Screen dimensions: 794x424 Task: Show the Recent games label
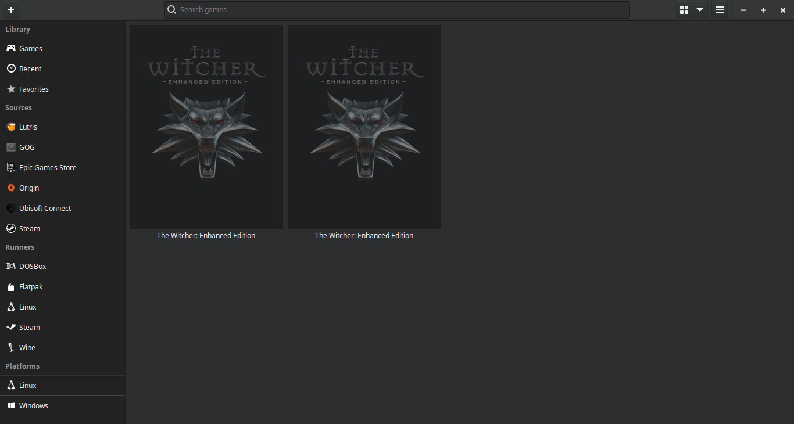pos(30,69)
